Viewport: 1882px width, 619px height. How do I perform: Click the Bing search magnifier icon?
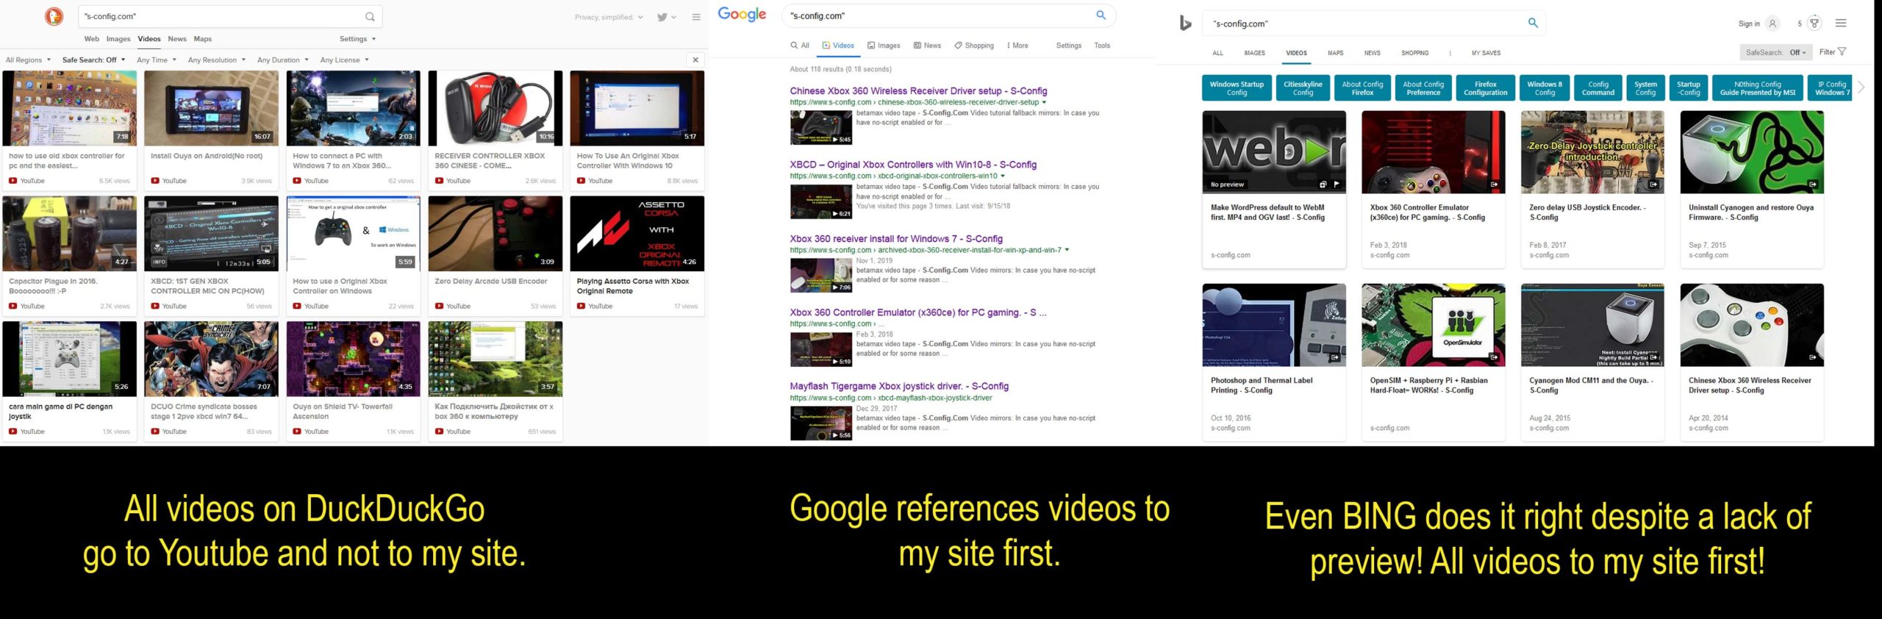[1533, 23]
